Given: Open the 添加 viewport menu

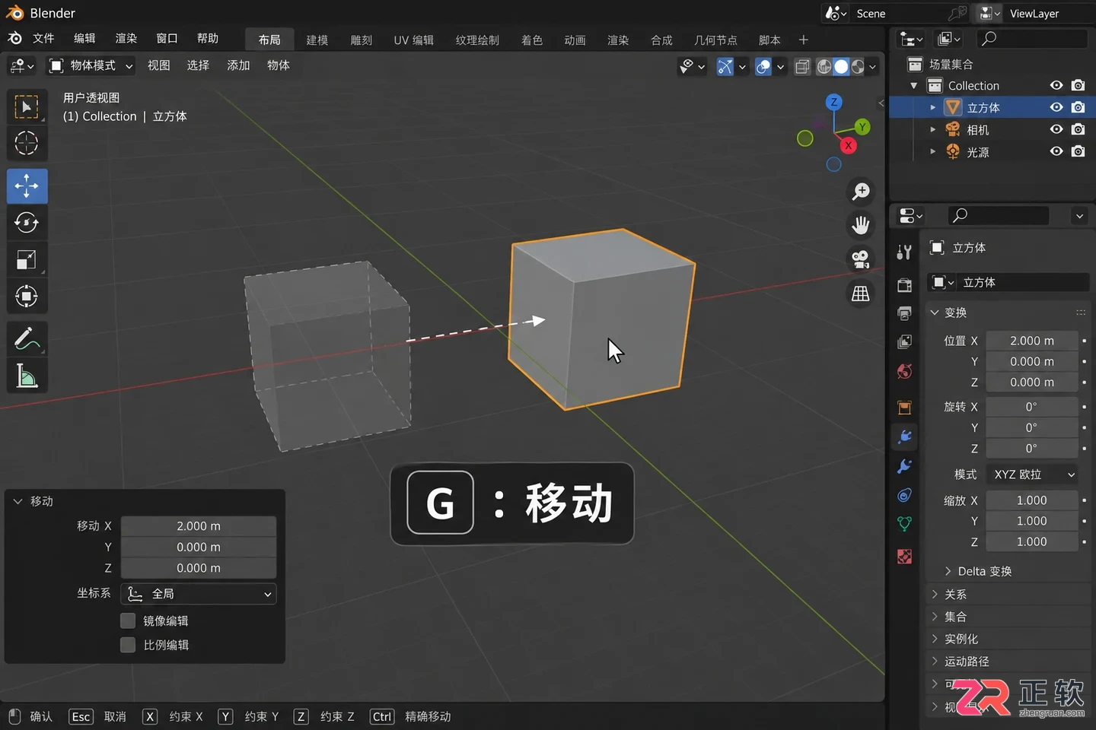Looking at the screenshot, I should (x=238, y=65).
